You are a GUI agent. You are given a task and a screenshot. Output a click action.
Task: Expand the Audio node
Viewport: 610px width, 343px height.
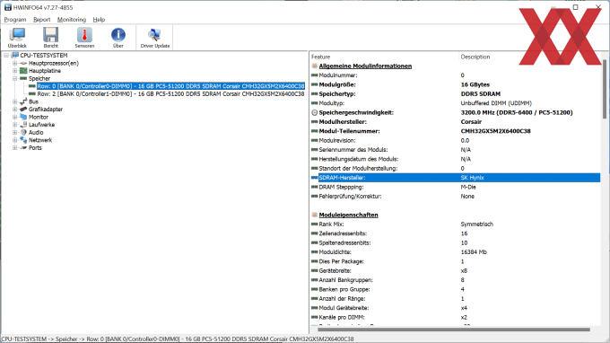tap(14, 132)
